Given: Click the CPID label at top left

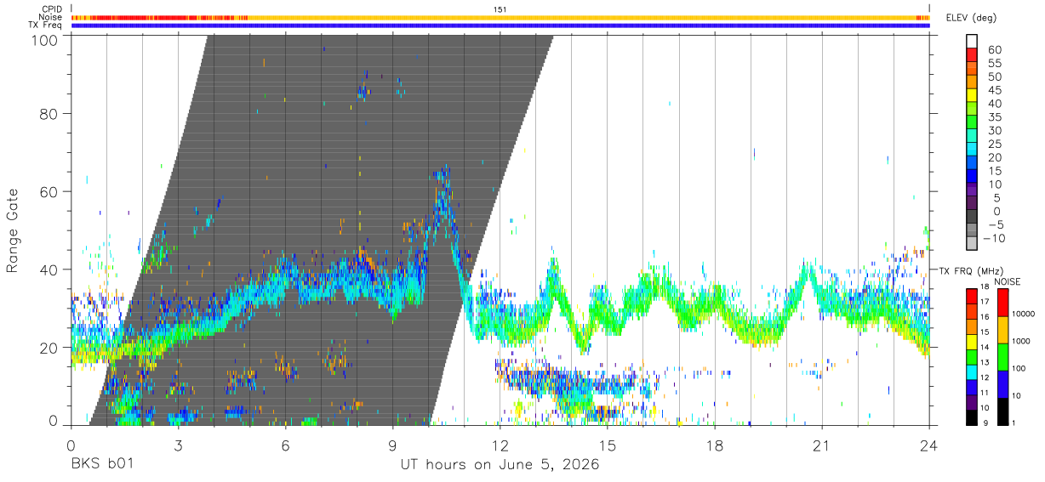Looking at the screenshot, I should tap(52, 9).
